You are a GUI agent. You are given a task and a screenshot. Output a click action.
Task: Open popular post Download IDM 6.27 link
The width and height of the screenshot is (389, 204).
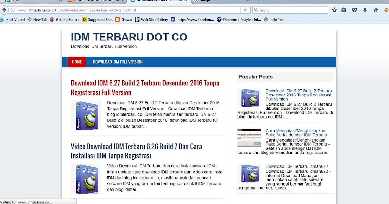tap(299, 95)
